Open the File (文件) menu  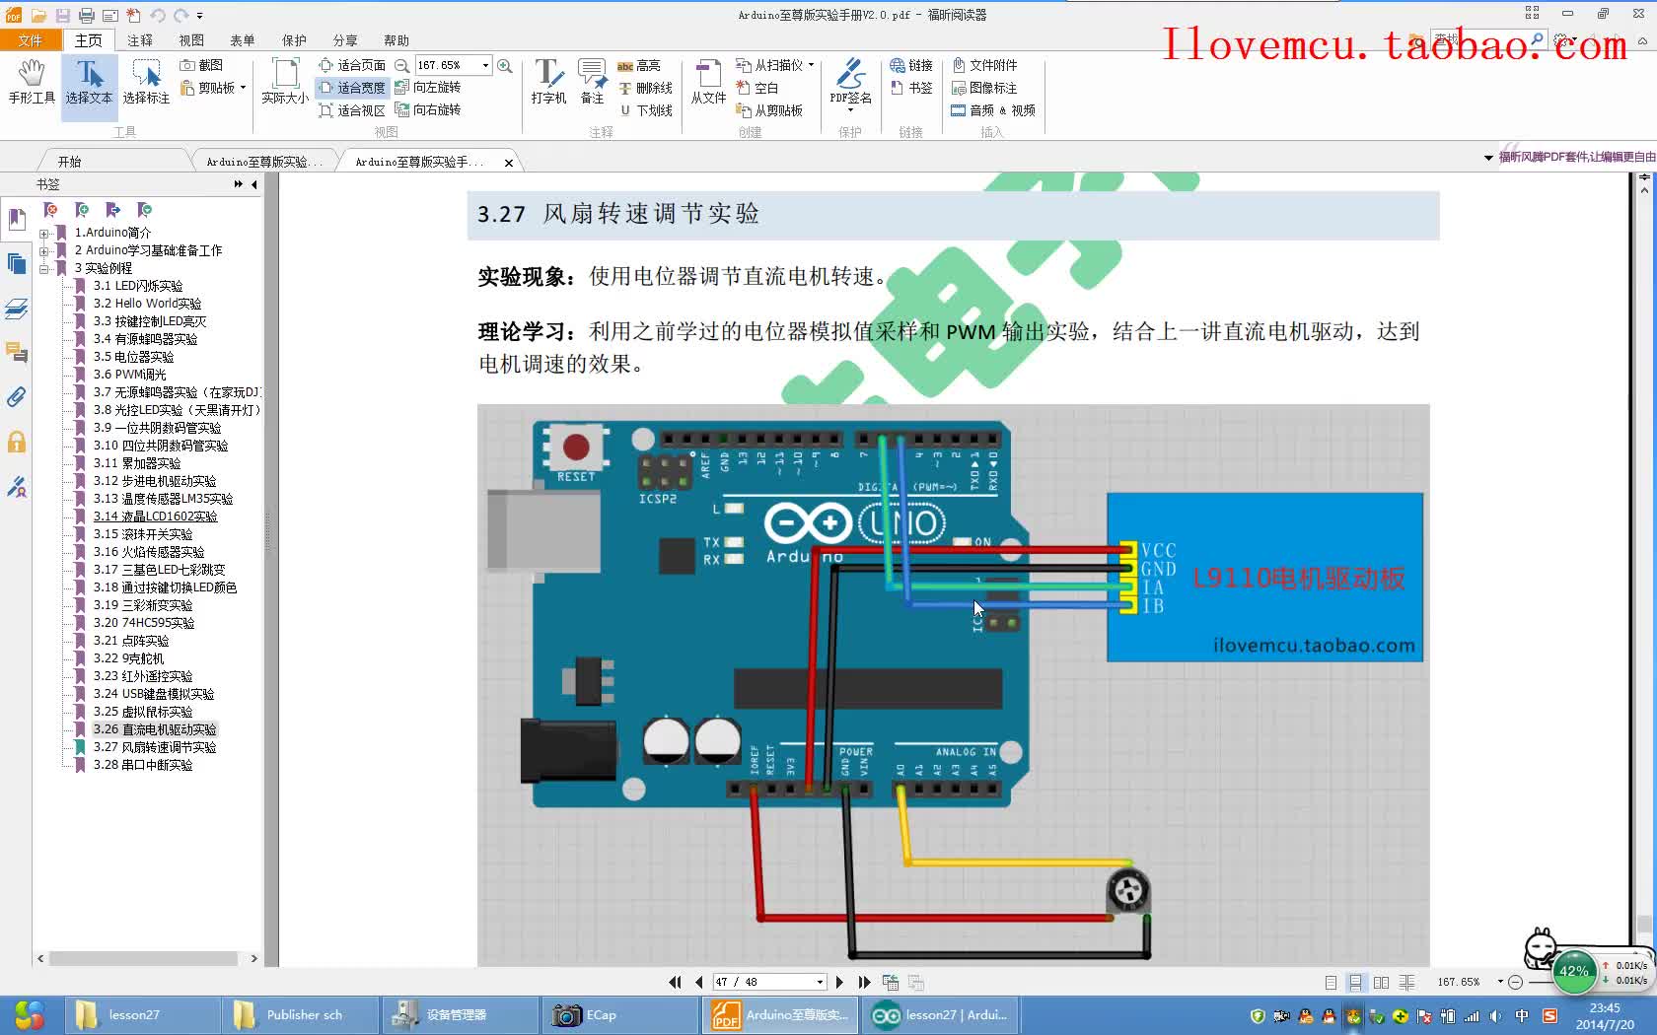point(31,40)
